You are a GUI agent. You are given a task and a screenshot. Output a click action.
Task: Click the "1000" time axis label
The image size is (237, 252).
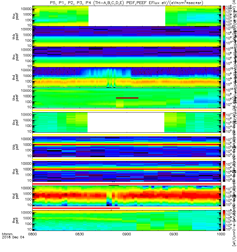click(221, 234)
